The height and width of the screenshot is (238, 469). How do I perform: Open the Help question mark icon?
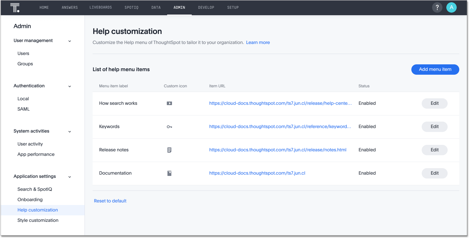coord(437,7)
